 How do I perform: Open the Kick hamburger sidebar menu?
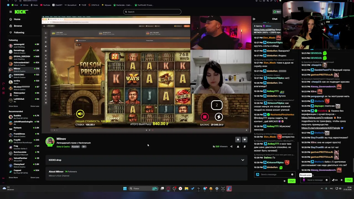(x=11, y=12)
